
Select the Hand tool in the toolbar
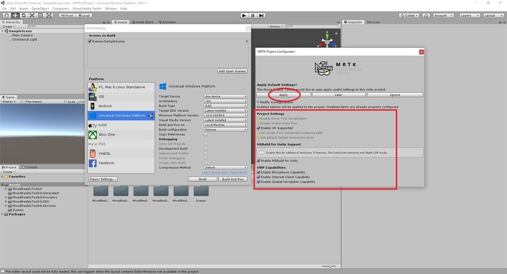point(6,16)
